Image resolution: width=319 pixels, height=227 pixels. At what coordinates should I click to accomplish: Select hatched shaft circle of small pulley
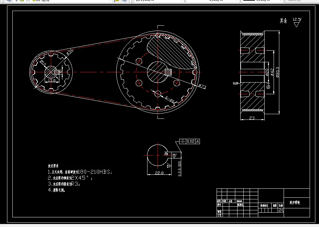pos(51,72)
